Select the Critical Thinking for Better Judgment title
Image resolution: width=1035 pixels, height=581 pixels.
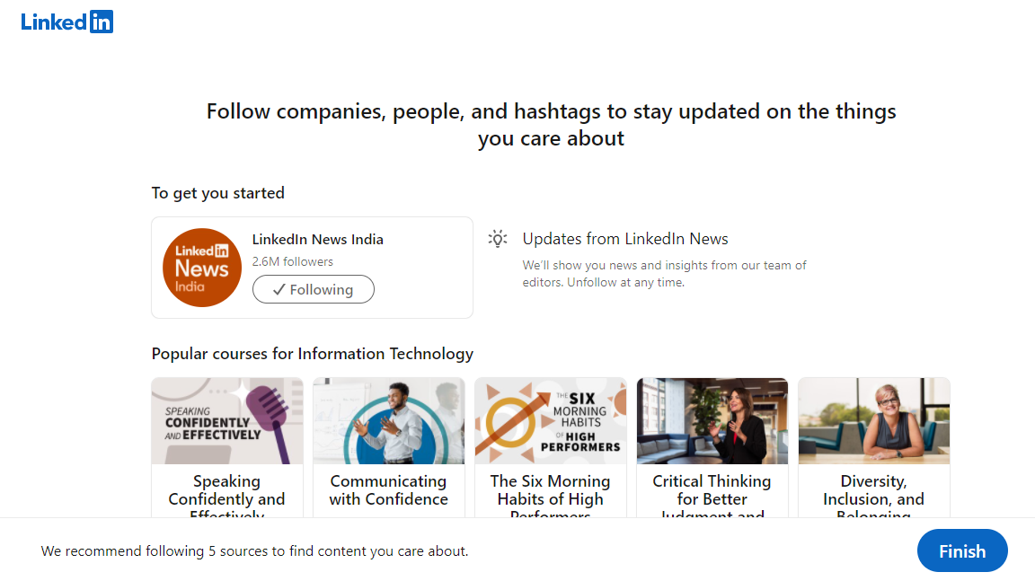pos(712,489)
